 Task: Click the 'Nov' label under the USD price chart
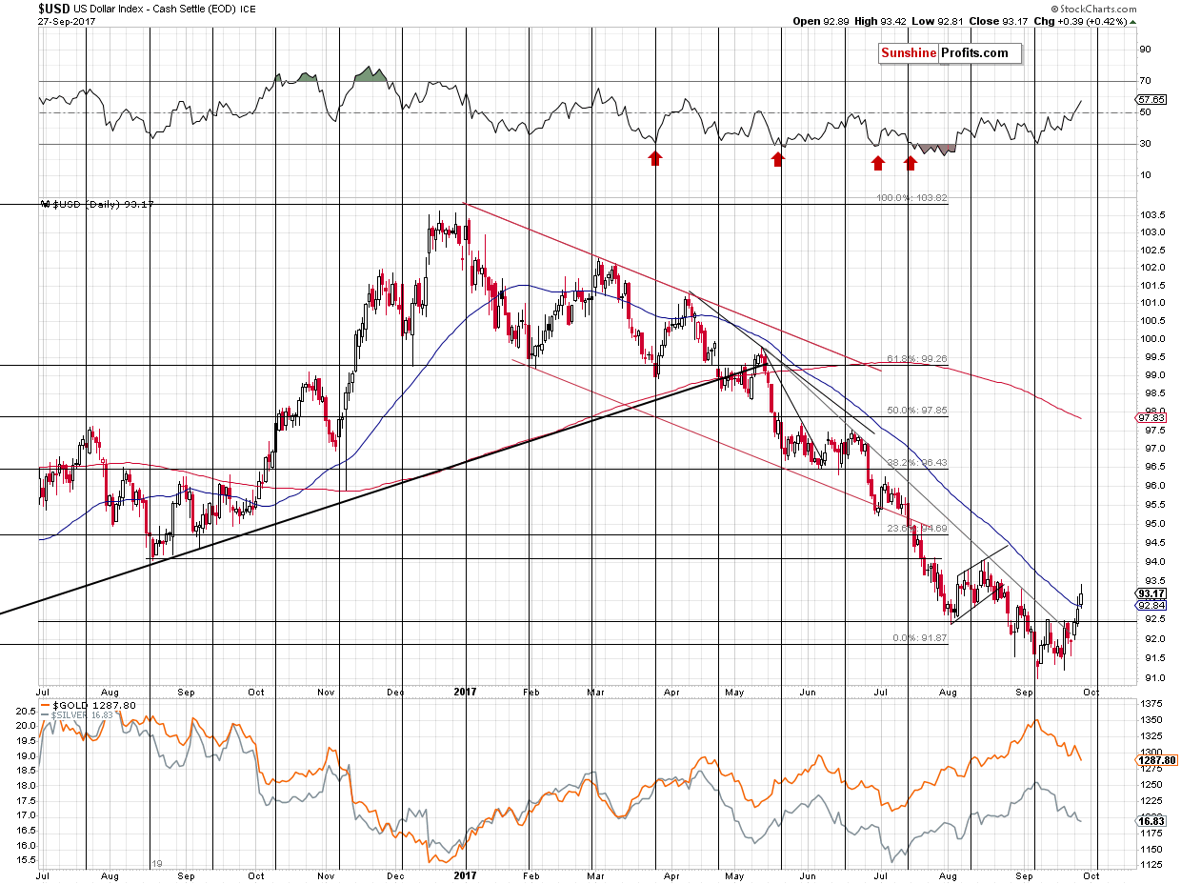(327, 693)
